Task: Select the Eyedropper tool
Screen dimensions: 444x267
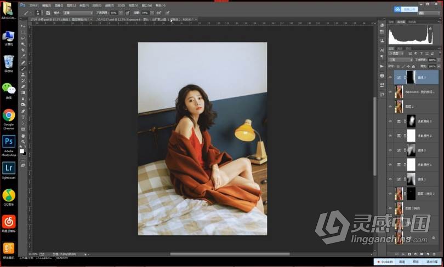Action: pos(23,56)
